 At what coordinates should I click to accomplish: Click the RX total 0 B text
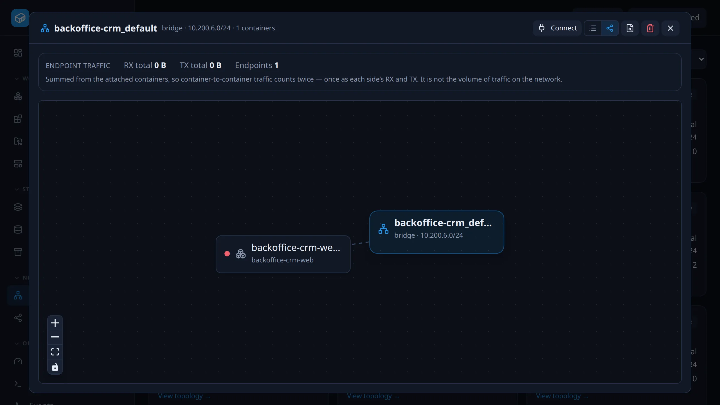(145, 65)
